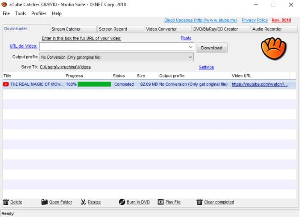Expand the URL del Video dropdown arrow
This screenshot has width=300, height=217.
pyautogui.click(x=191, y=47)
